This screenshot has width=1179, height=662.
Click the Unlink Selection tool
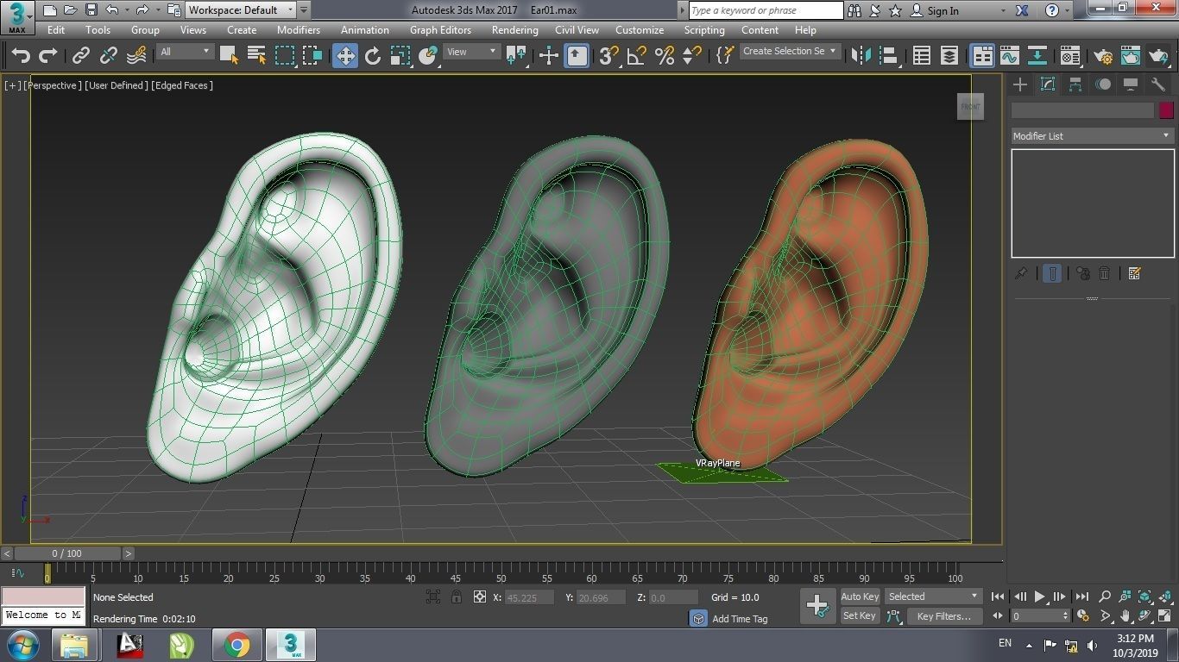(x=108, y=56)
